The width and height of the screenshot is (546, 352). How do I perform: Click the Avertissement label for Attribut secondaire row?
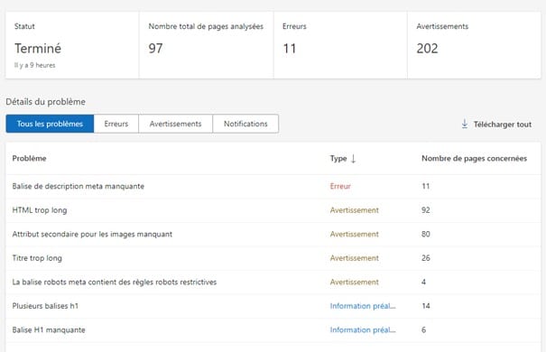tap(354, 235)
